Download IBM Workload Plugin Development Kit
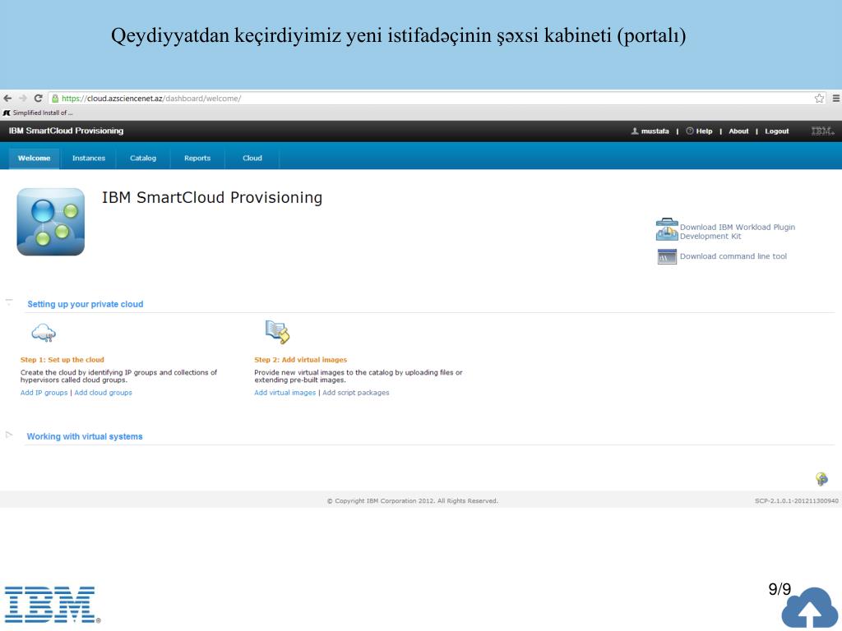 tap(738, 231)
